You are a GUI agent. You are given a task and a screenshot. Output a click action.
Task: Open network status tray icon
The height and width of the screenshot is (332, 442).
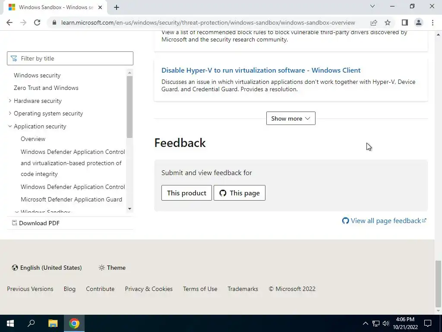(376, 323)
